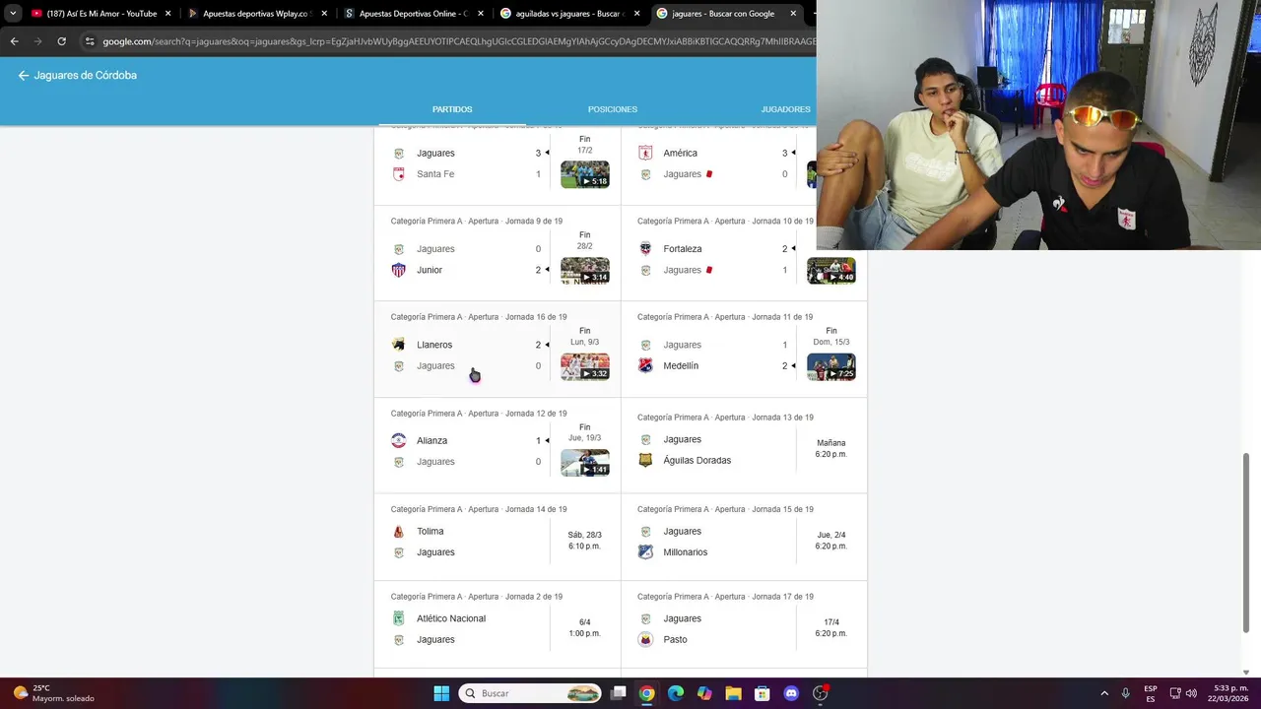The image size is (1261, 709).
Task: Click the Santa Fe team crest
Action: click(x=399, y=174)
